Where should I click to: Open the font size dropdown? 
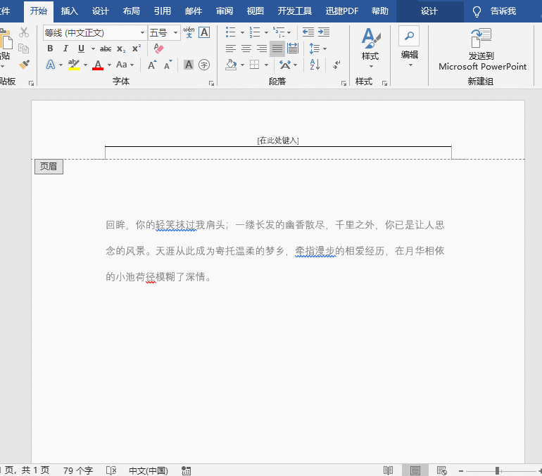(175, 33)
